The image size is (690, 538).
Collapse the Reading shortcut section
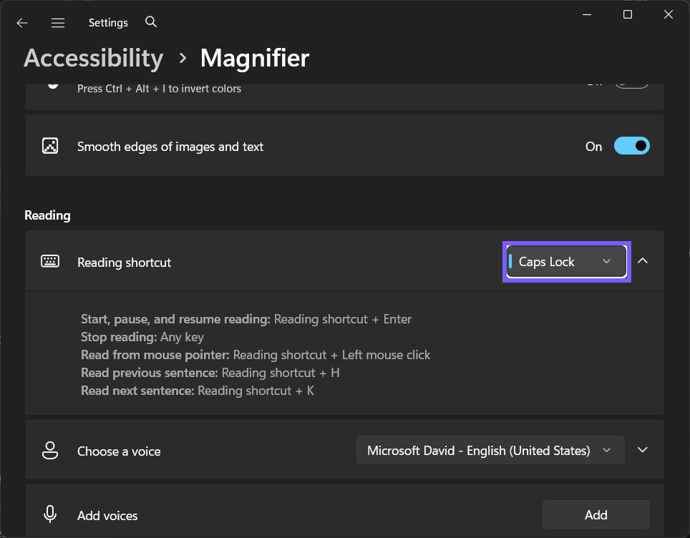tap(643, 261)
